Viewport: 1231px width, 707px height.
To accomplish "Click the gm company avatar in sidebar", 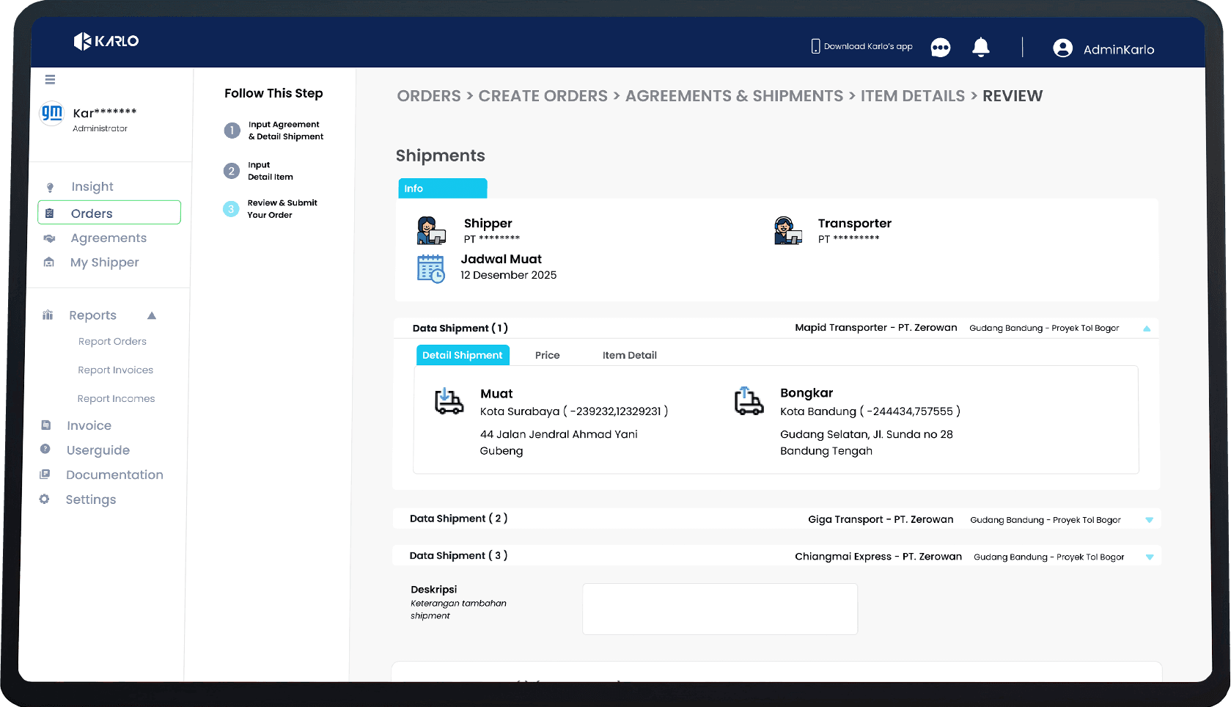I will tap(52, 114).
